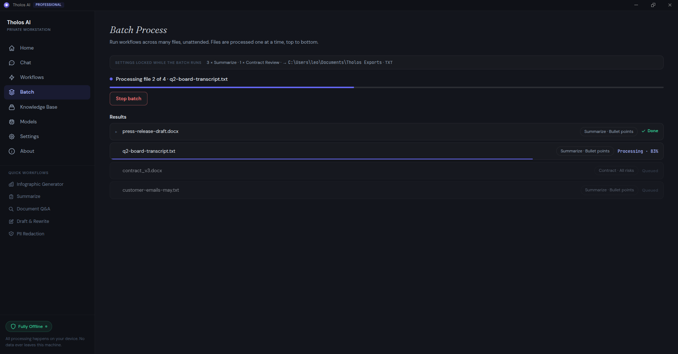Expand the press-release-draft.docx result row
This screenshot has width=678, height=354.
(116, 131)
